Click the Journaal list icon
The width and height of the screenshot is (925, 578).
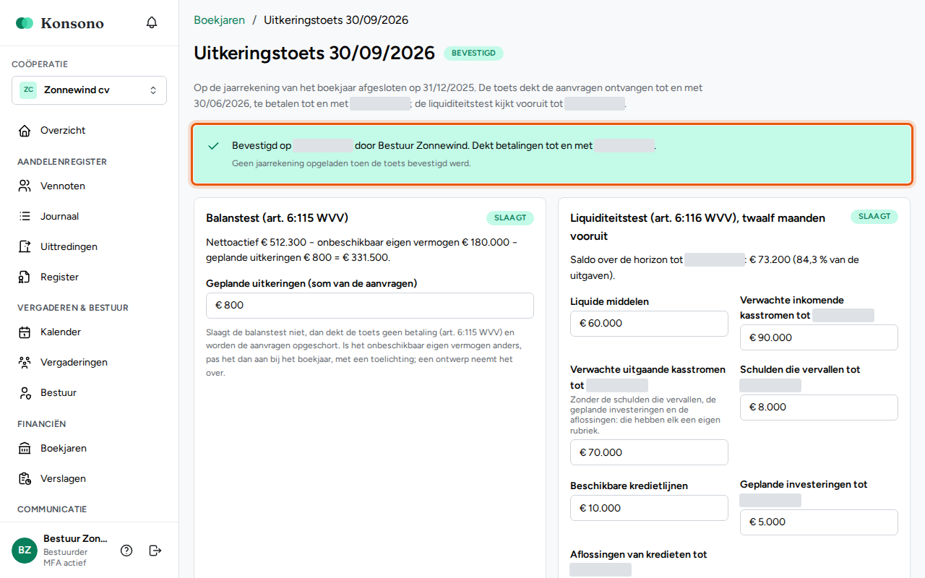(25, 217)
